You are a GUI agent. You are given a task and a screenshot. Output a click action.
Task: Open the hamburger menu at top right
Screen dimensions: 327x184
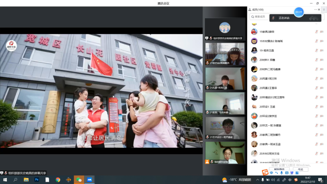(x=324, y=10)
